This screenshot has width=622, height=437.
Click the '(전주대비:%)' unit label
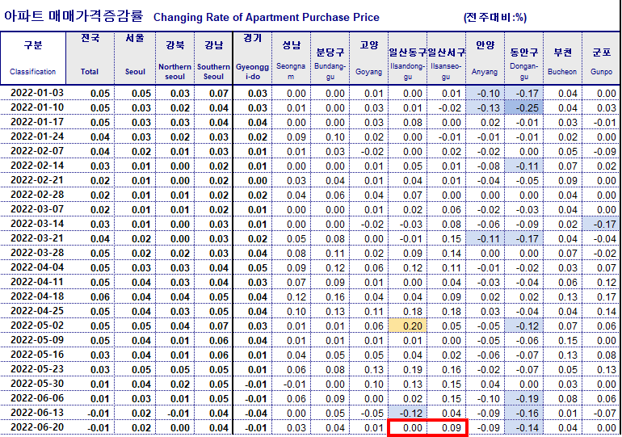click(x=495, y=18)
